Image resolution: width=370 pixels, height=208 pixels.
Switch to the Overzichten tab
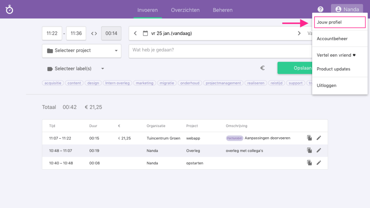click(185, 10)
